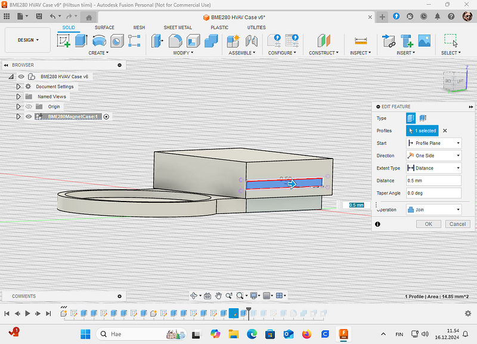Open the Extent Type Distance dropdown

click(x=434, y=168)
